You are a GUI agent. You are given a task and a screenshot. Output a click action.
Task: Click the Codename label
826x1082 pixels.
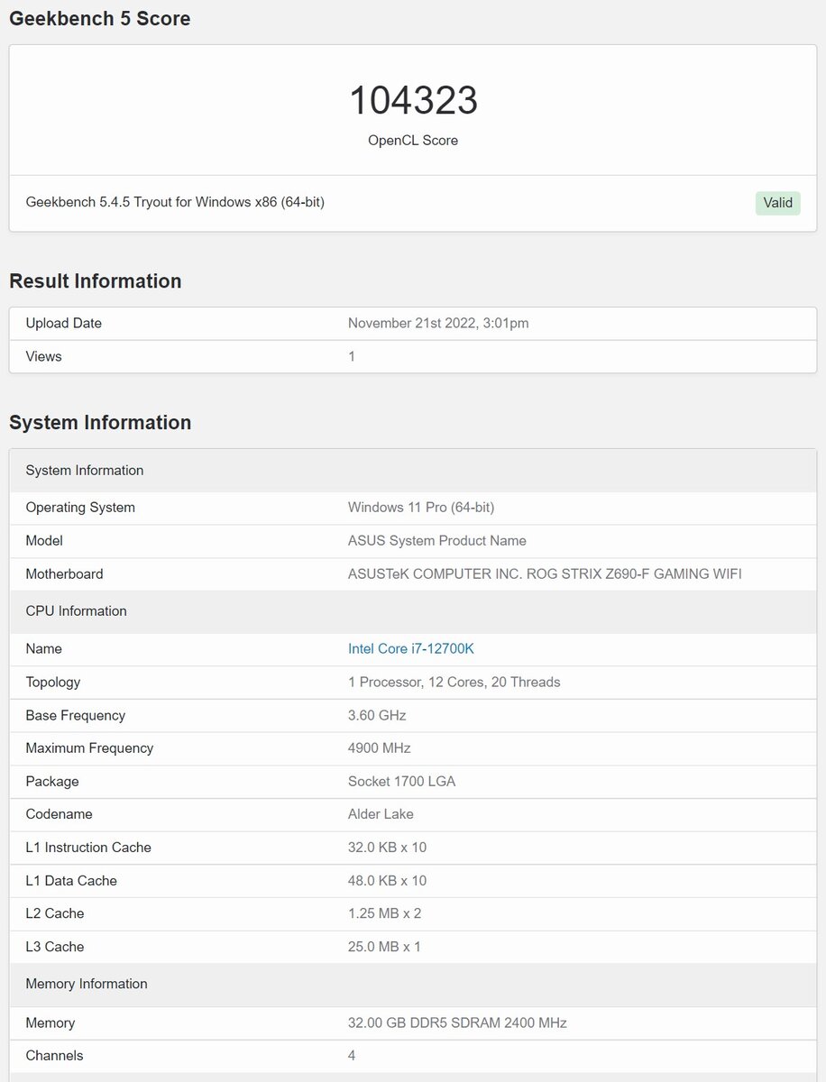click(59, 814)
